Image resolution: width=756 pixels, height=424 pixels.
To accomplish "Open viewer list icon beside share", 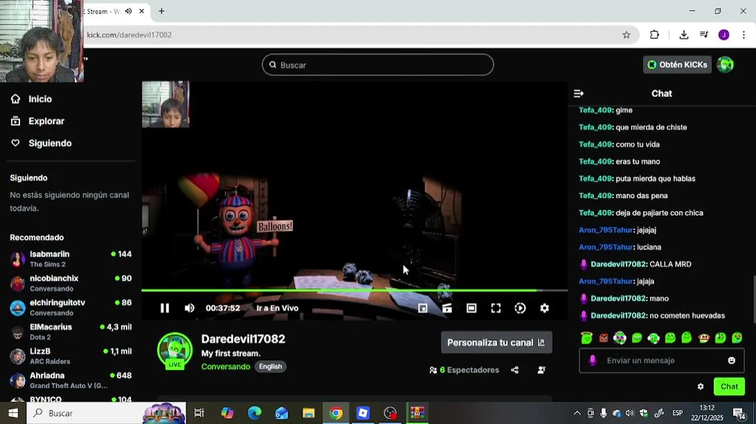I will [x=542, y=370].
